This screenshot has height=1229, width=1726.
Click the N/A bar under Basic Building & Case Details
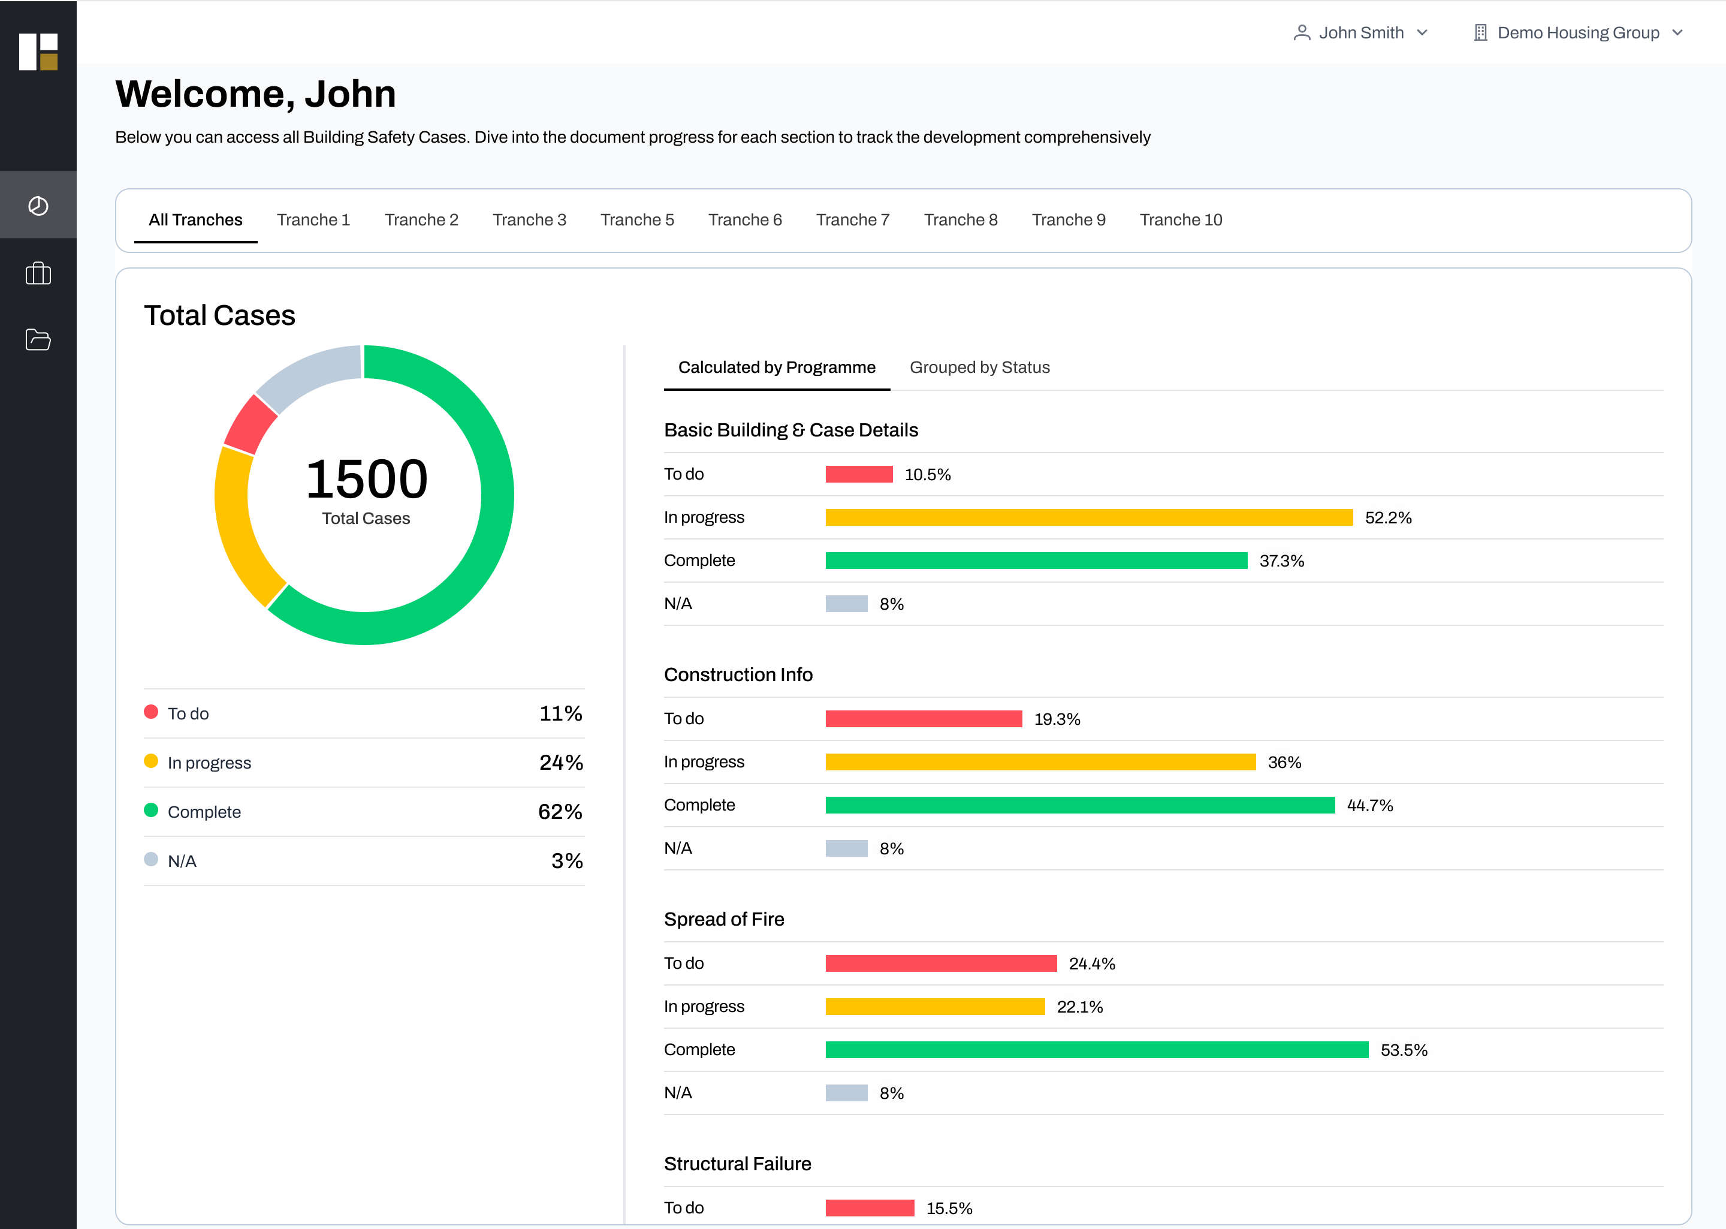click(x=846, y=604)
